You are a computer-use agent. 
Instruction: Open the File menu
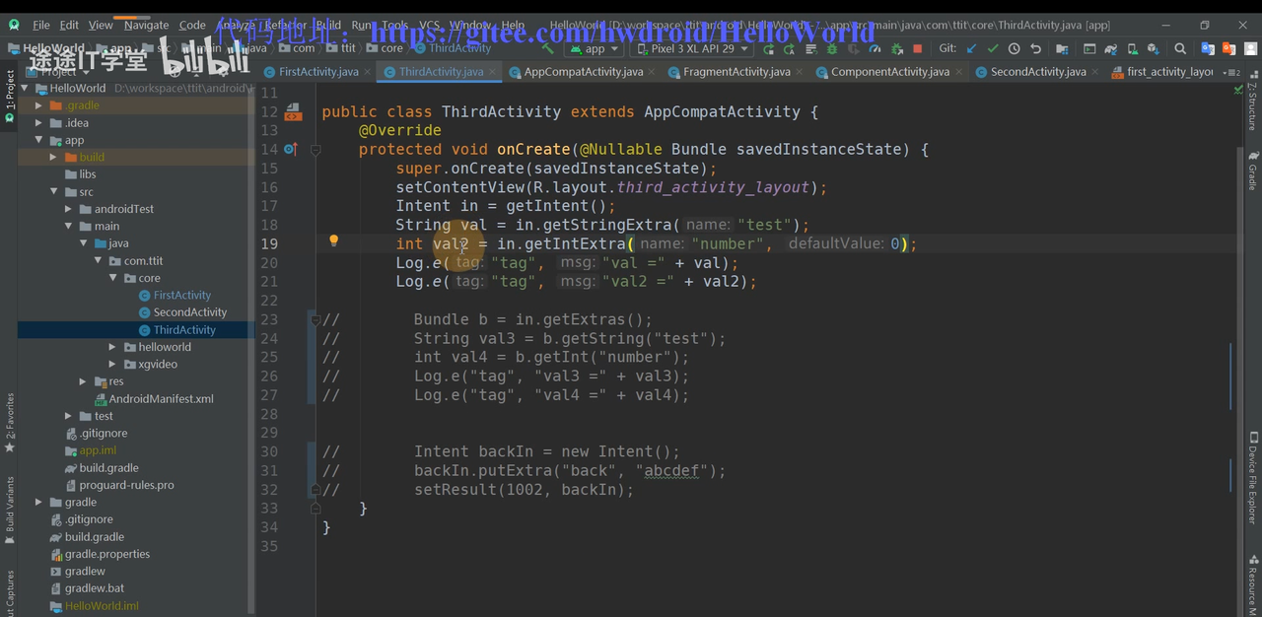pyautogui.click(x=41, y=25)
